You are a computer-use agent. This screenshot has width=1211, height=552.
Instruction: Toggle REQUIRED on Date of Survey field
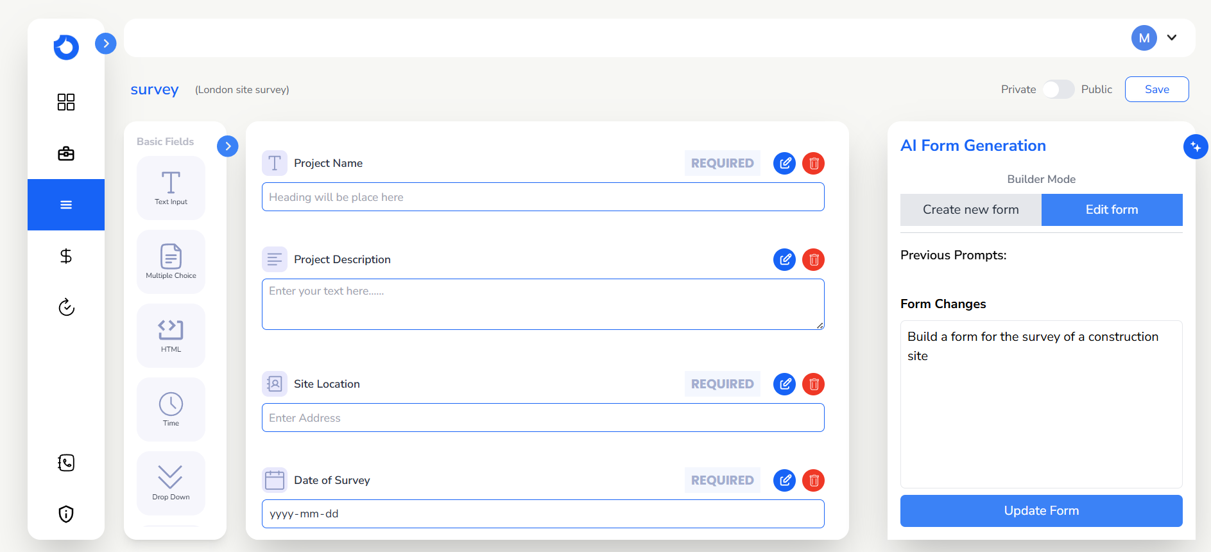(x=722, y=481)
